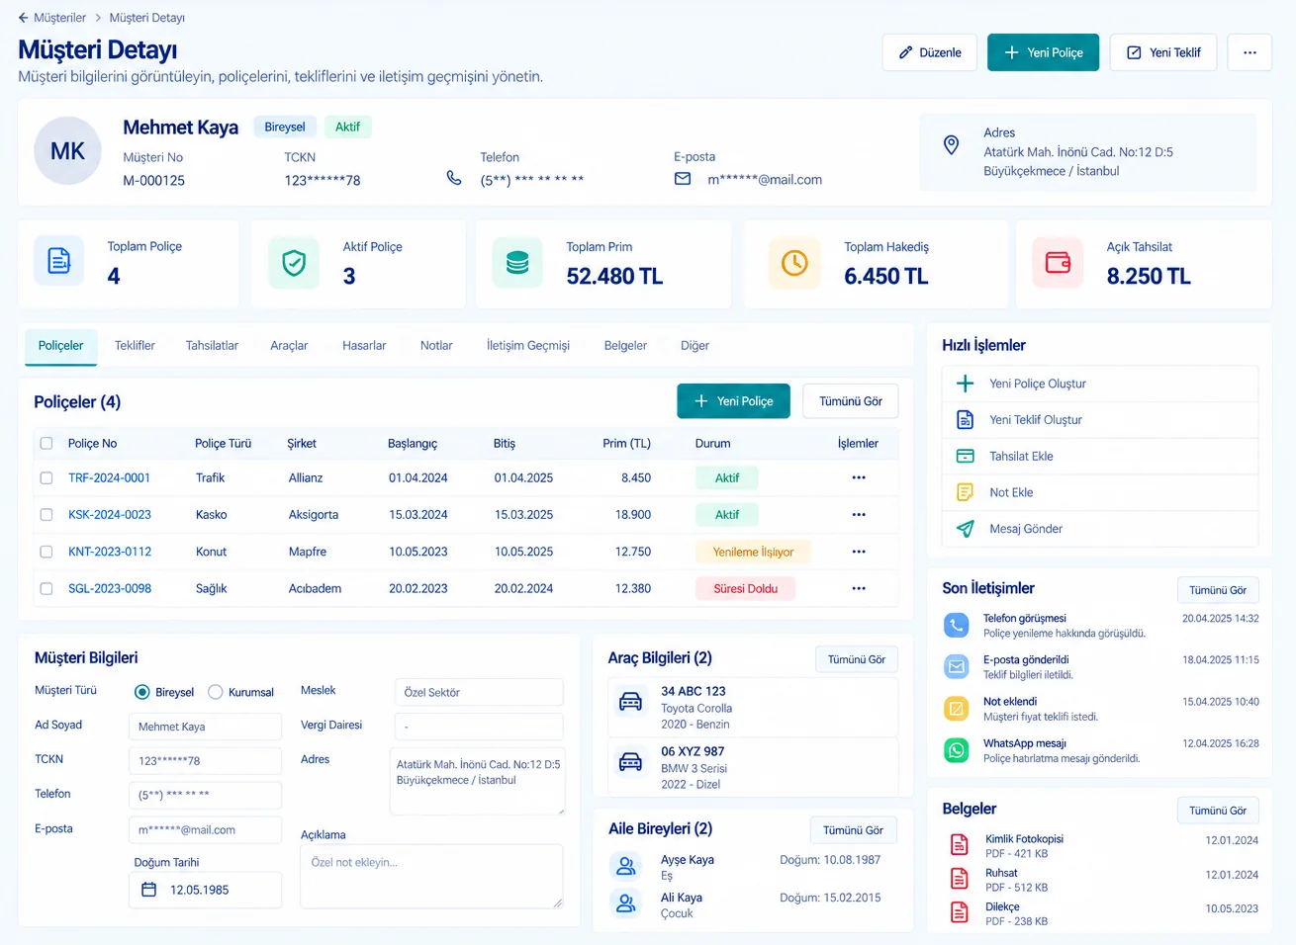The image size is (1296, 945).
Task: Click the Toplam Poliçe document icon
Action: (x=59, y=261)
